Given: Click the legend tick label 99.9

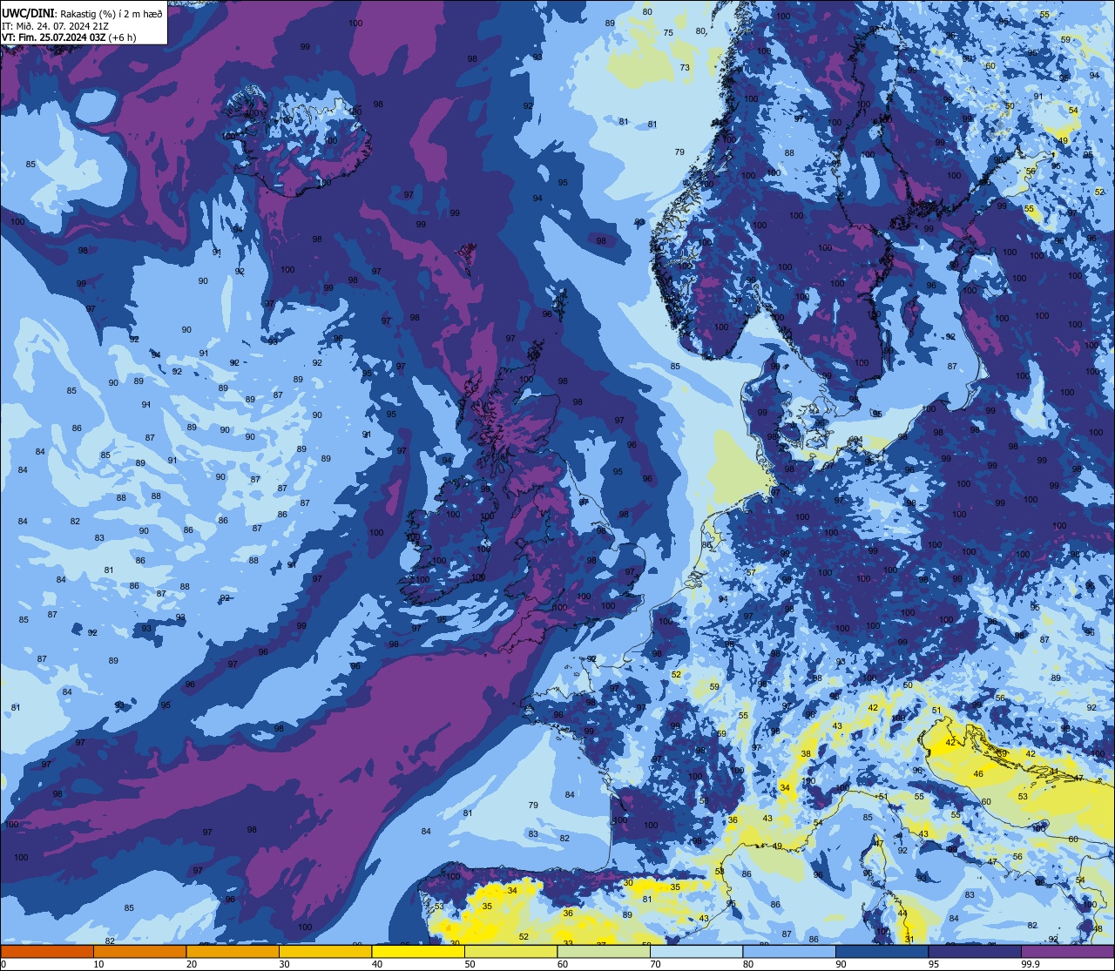Looking at the screenshot, I should pyautogui.click(x=1031, y=964).
